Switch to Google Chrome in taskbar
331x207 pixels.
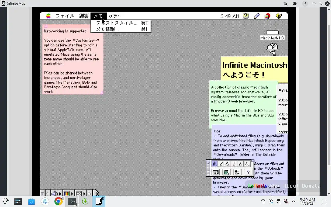tap(58, 201)
